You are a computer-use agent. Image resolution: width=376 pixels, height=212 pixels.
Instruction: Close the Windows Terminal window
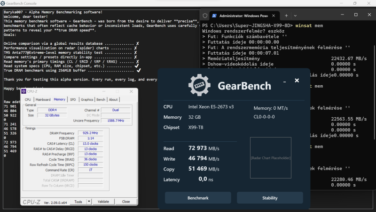point(369,15)
